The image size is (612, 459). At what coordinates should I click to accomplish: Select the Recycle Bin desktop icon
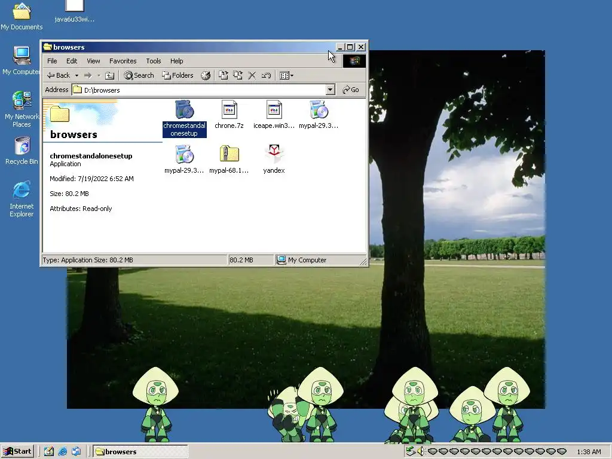pos(22,151)
